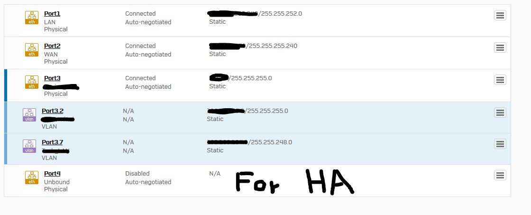Click the Port4 ethernet icon

click(32, 178)
